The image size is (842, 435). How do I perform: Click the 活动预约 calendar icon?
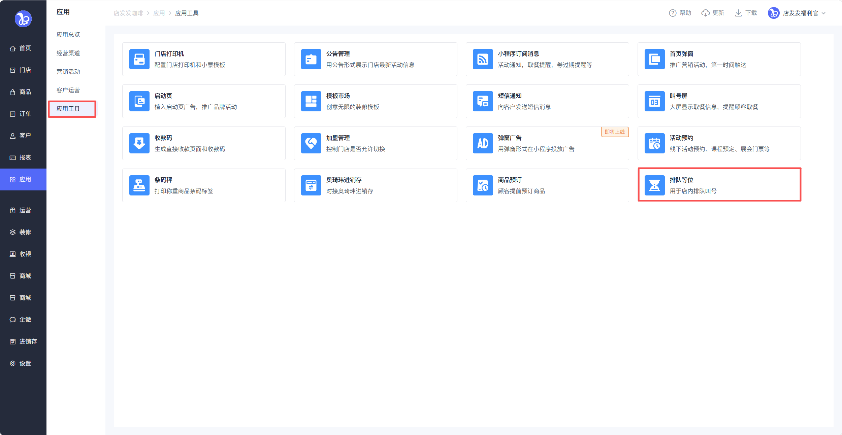coord(654,143)
